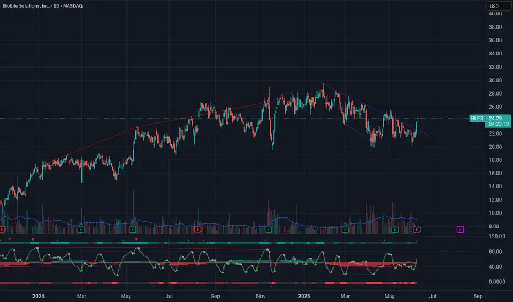Open the USD currency selector
513x302 pixels.
coord(498,6)
